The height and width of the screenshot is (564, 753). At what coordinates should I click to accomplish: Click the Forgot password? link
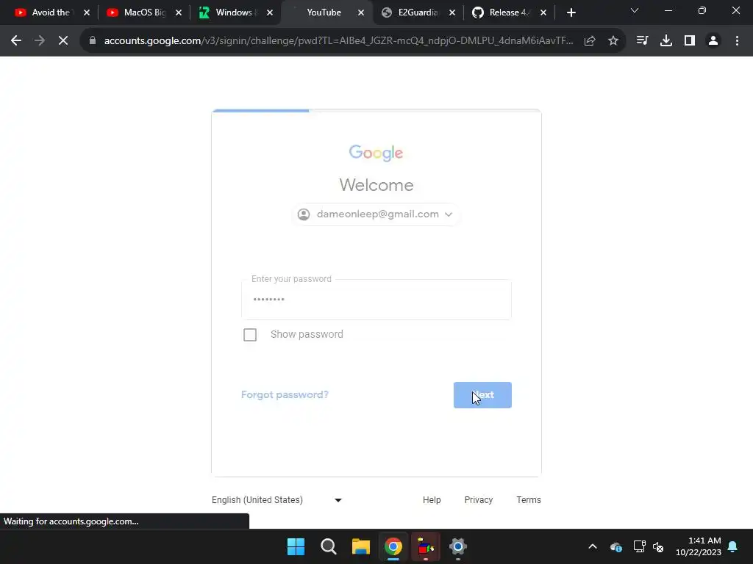[x=285, y=394]
